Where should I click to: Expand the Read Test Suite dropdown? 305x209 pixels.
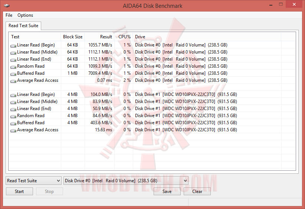33,180
